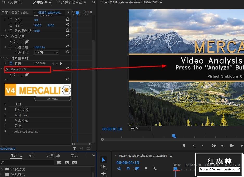Switch to the 音频剪辑混合器 tab
Viewport: 244px width, 177px height.
coord(72,2)
